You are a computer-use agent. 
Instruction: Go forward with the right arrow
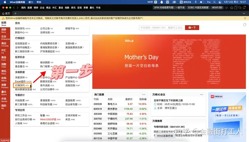18,8
